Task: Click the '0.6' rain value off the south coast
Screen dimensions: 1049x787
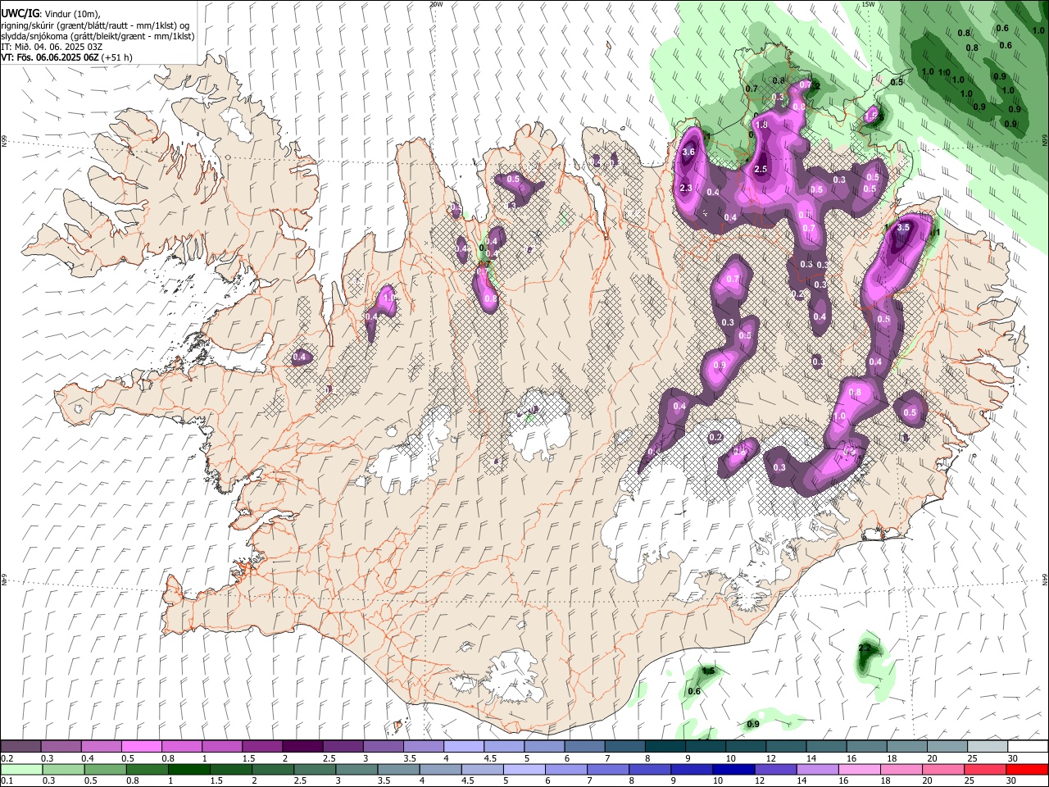Action: (694, 692)
